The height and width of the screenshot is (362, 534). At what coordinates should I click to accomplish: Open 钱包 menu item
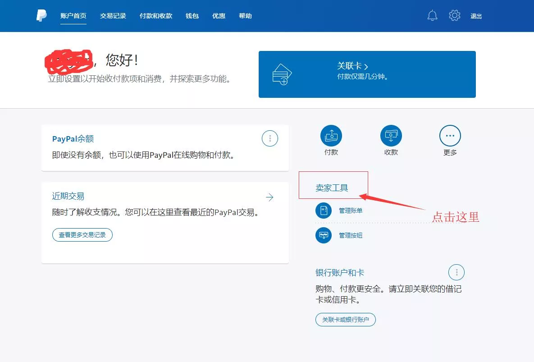coord(192,16)
